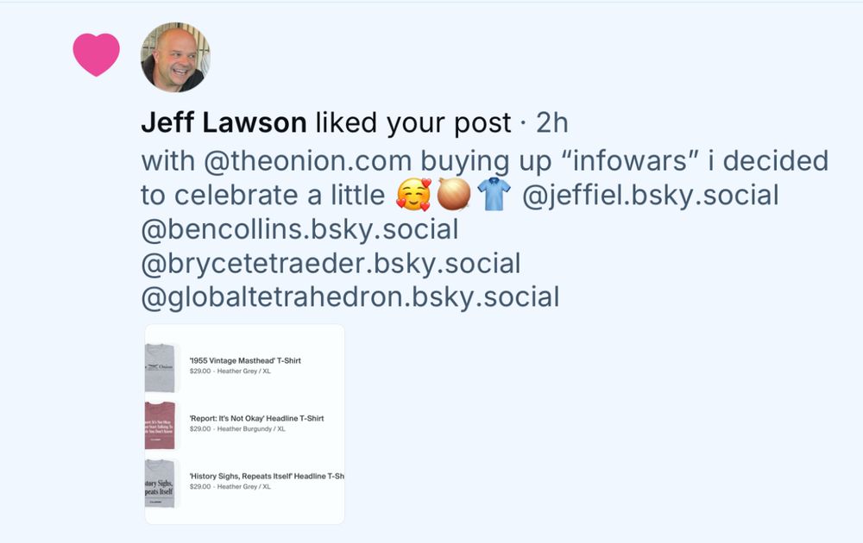
Task: Open the @bencollins.bsky.social mention
Action: point(300,230)
